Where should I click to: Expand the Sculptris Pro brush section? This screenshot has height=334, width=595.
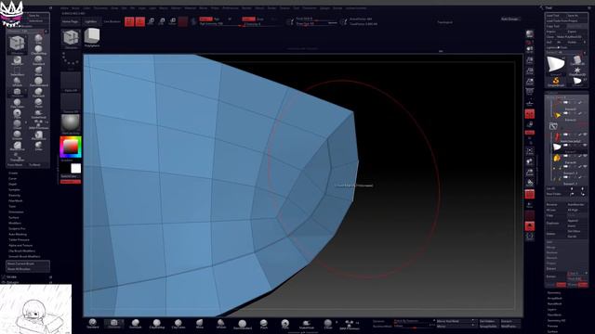(x=17, y=228)
